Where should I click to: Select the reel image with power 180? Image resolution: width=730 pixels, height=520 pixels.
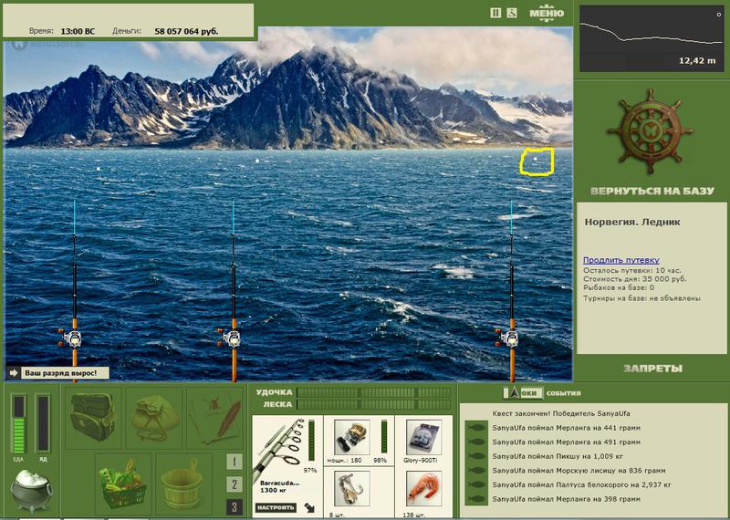[352, 438]
